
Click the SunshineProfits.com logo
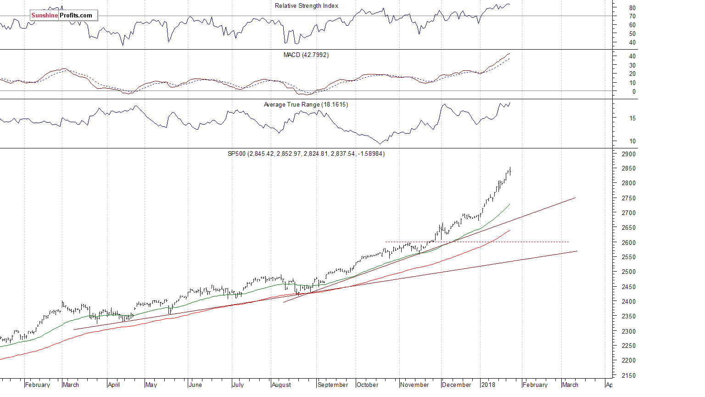click(63, 15)
